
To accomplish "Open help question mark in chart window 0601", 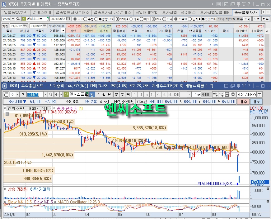I will tap(249, 86).
